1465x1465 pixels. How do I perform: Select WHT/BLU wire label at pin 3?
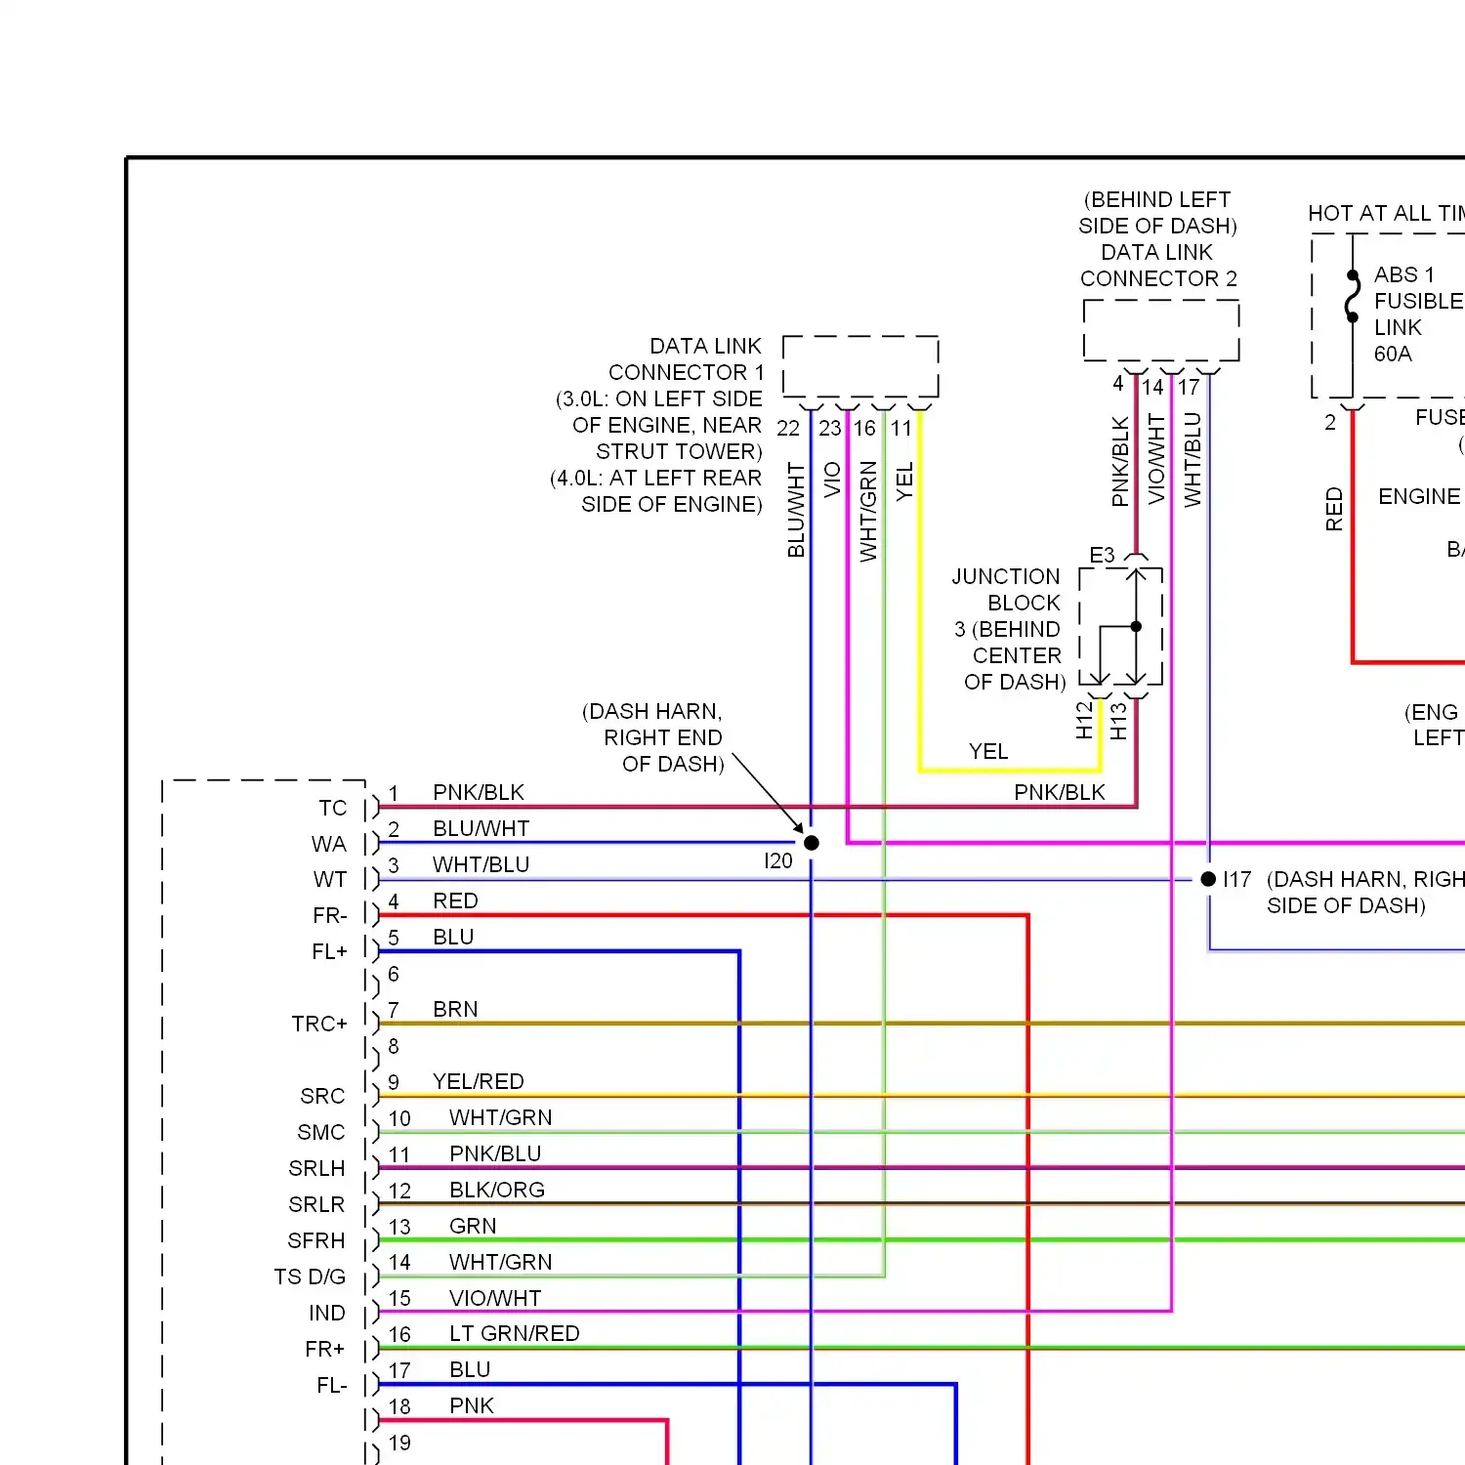click(481, 864)
